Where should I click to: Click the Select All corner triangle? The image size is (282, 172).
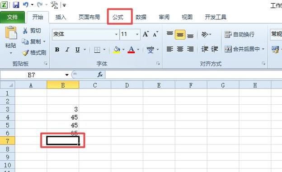click(x=8, y=85)
